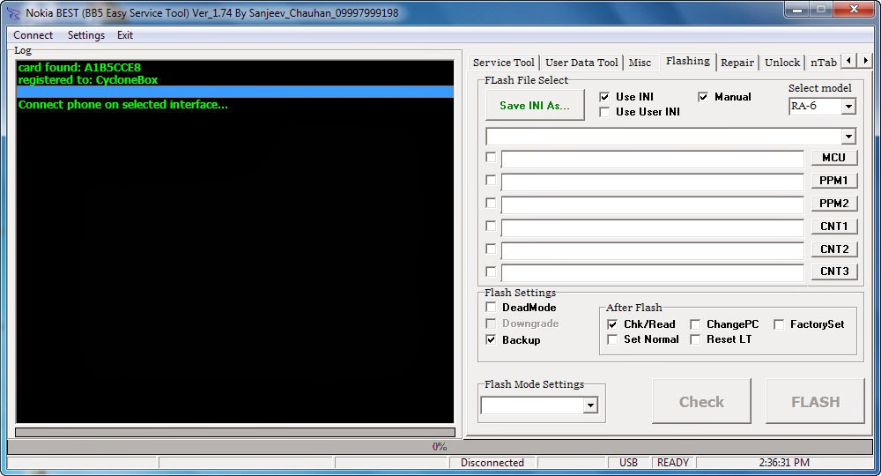This screenshot has width=881, height=476.
Task: Enable the Reset LT checkbox
Action: click(x=695, y=339)
